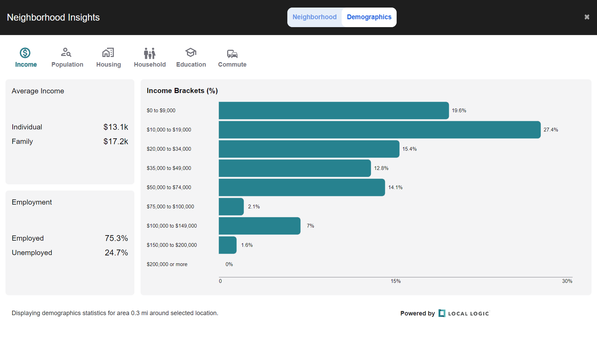Viewport: 597px width, 345px height.
Task: Select the $75,000 to $100,000 bar
Action: pos(231,207)
